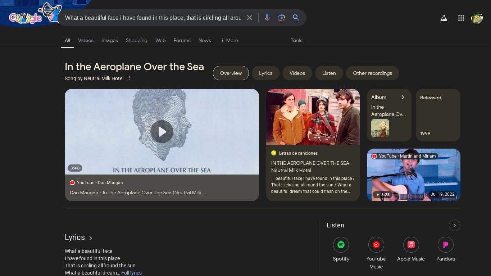Open Google Lens image search

click(281, 18)
